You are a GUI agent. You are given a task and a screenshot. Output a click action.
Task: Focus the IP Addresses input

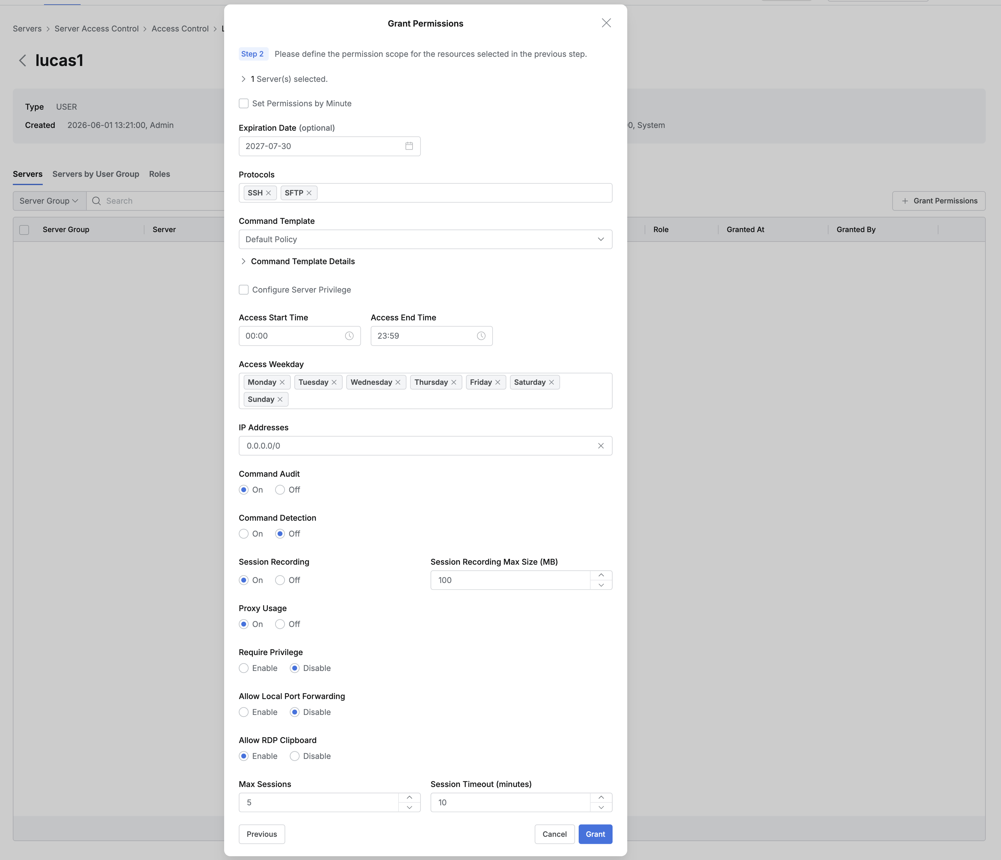(425, 446)
